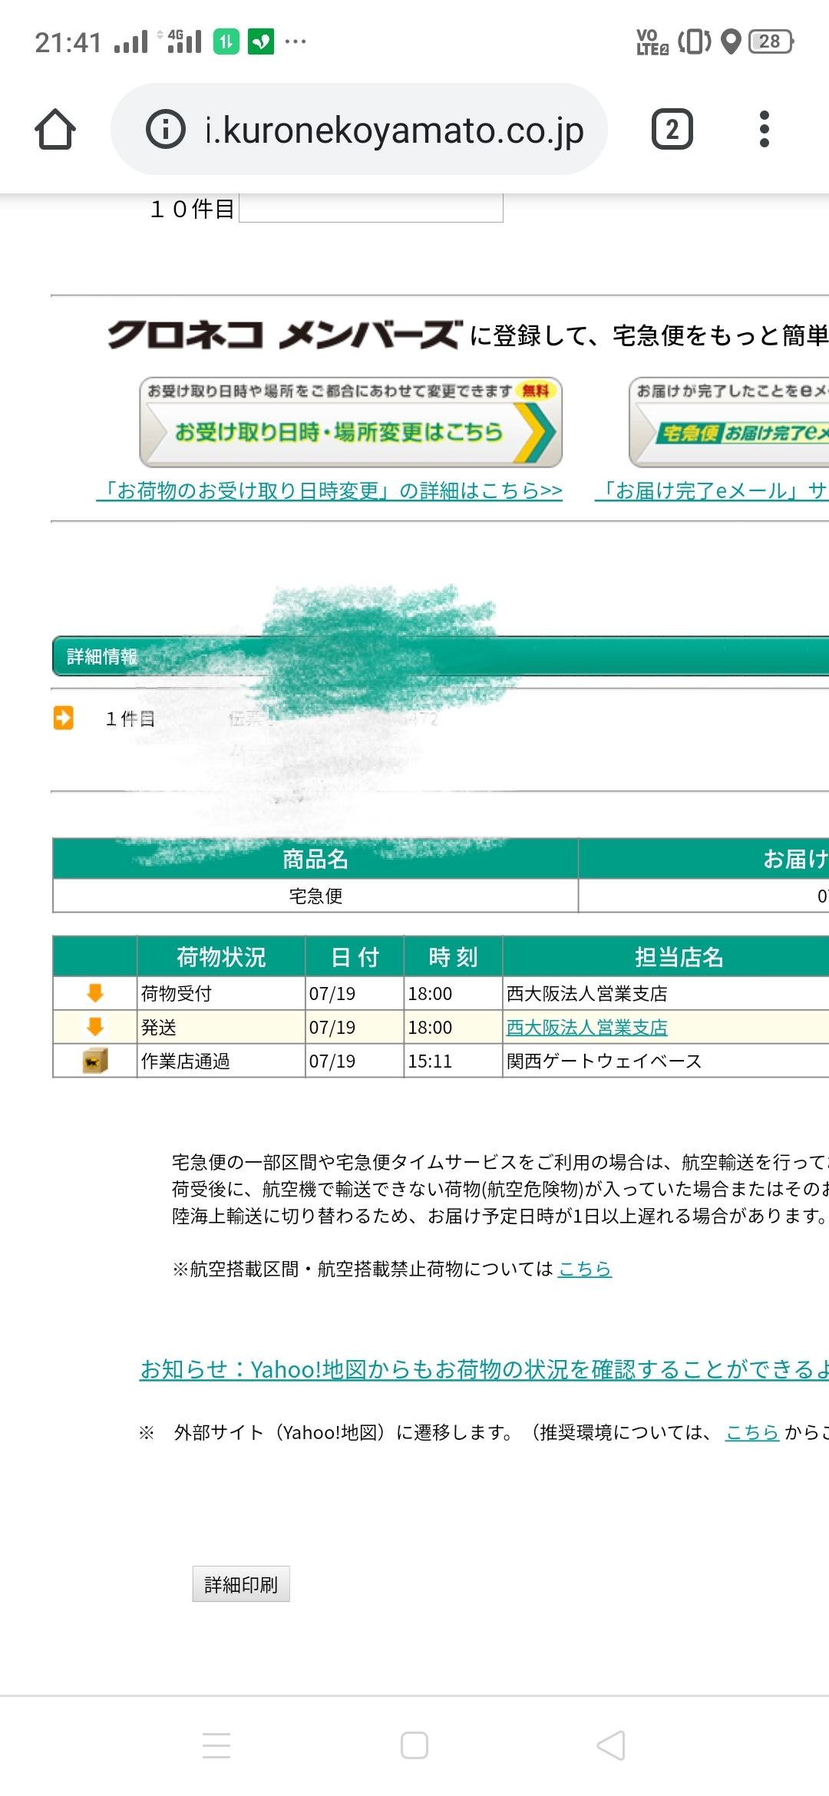The image size is (829, 1796).
Task: Tap Android home square button
Action: pos(414,1745)
